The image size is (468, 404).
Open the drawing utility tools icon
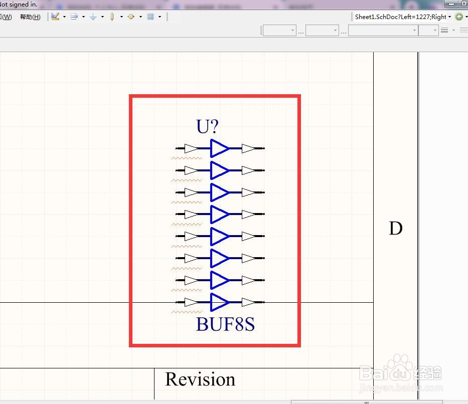(55, 17)
